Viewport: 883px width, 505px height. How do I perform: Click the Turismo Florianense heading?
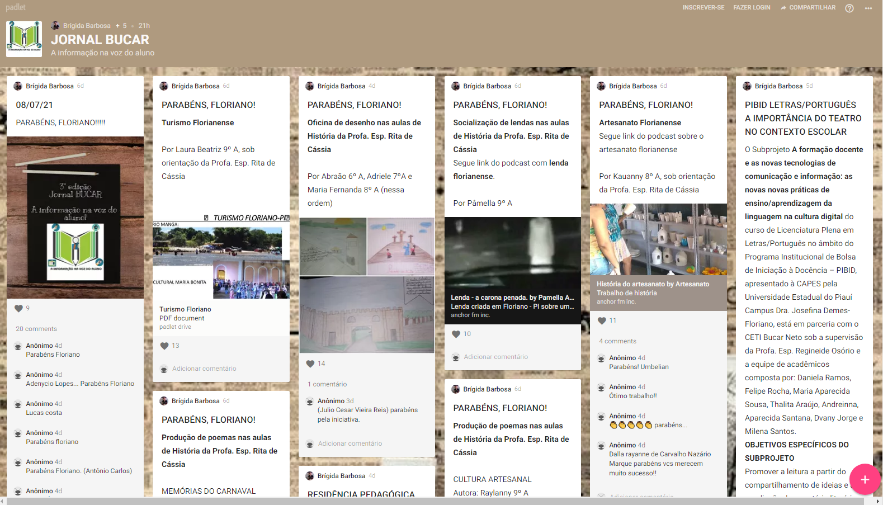click(198, 122)
